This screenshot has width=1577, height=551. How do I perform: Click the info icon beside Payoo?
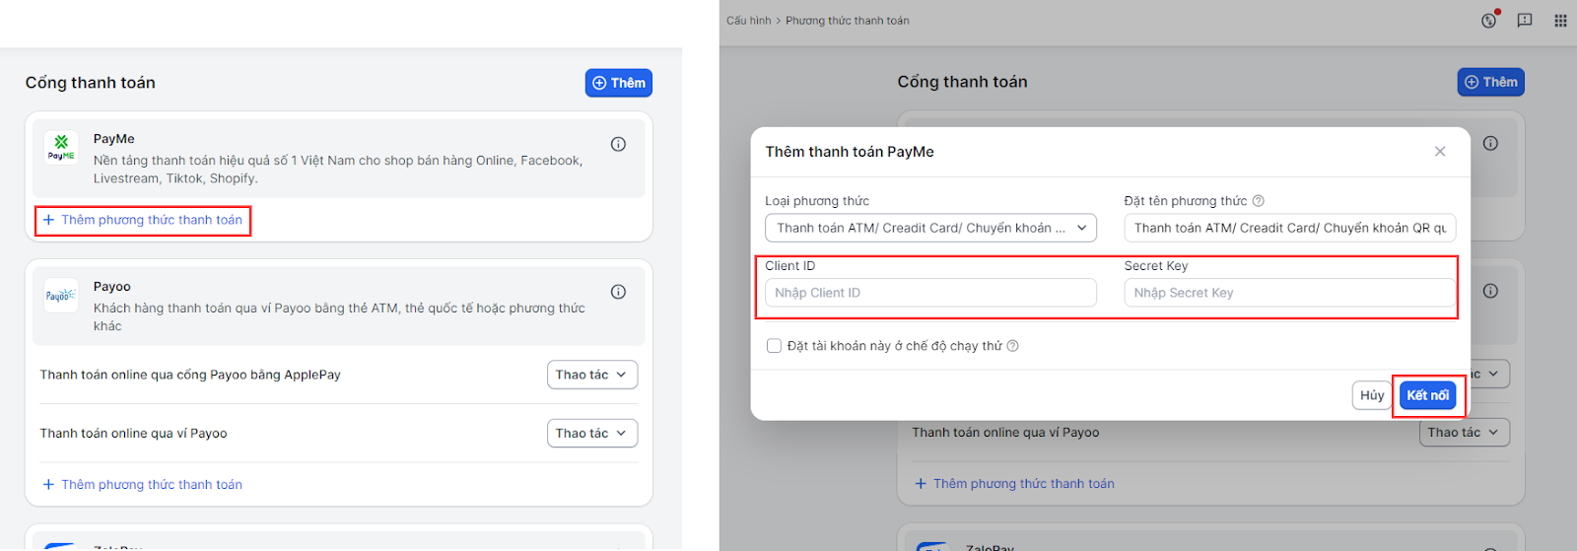[618, 292]
